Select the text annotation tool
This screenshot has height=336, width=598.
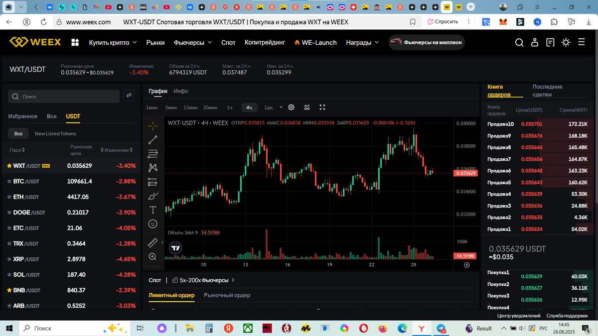[x=153, y=210]
